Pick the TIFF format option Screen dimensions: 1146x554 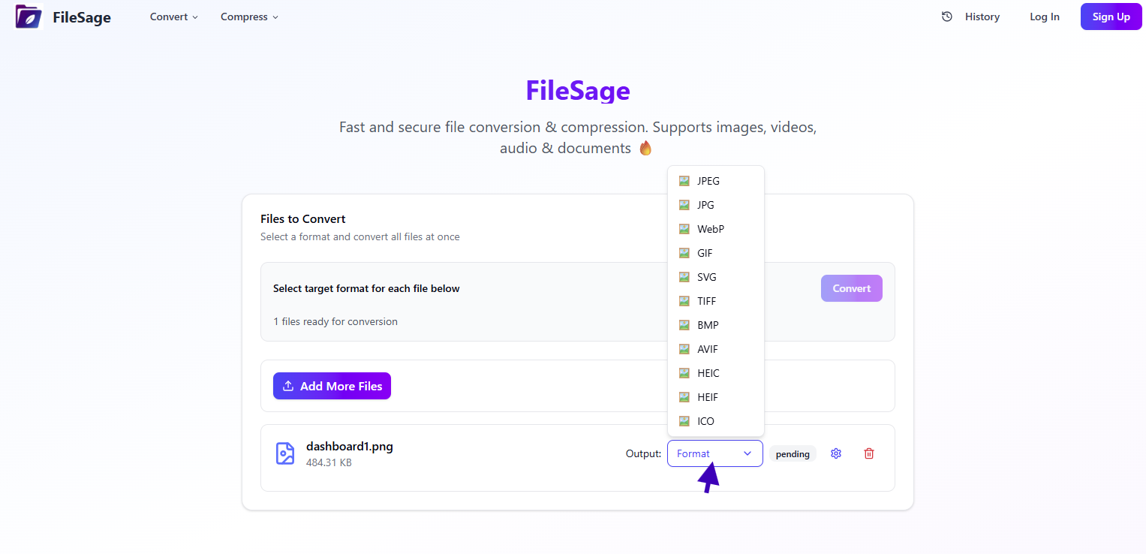tap(706, 301)
